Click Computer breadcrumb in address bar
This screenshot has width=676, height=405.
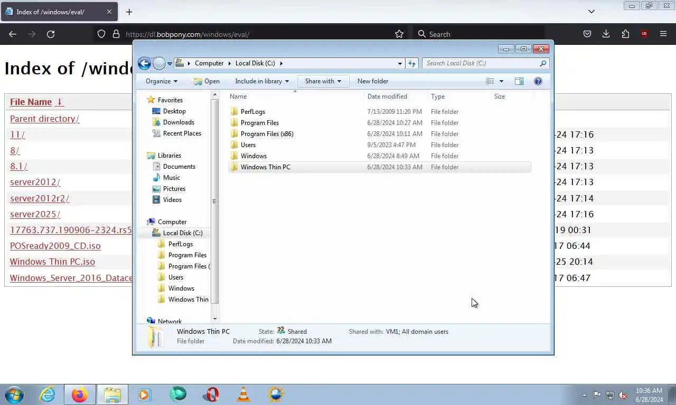pos(209,63)
